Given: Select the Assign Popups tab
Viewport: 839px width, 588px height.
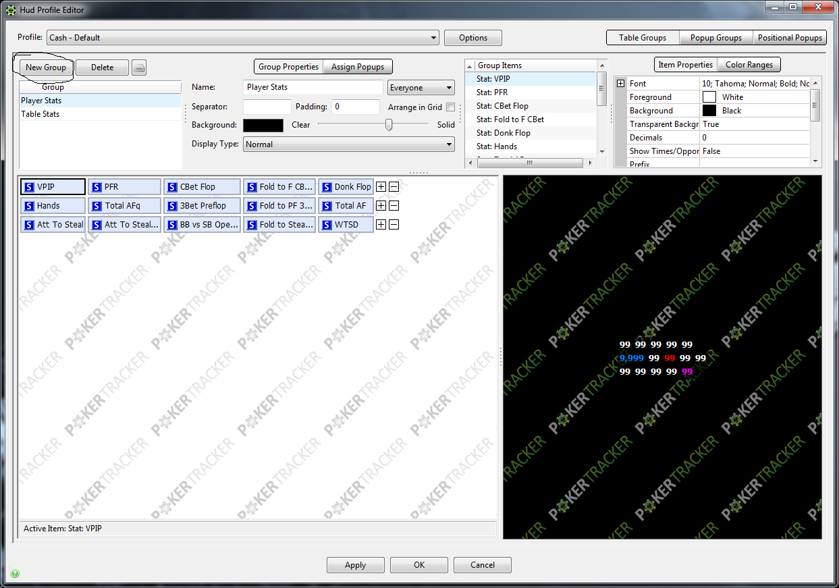Looking at the screenshot, I should (358, 67).
